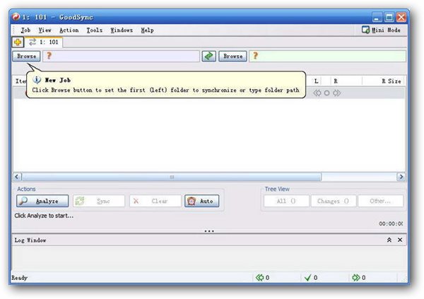Viewport: 424px width, 299px height.
Task: Click the green sync direction arrow icon
Action: (x=209, y=57)
